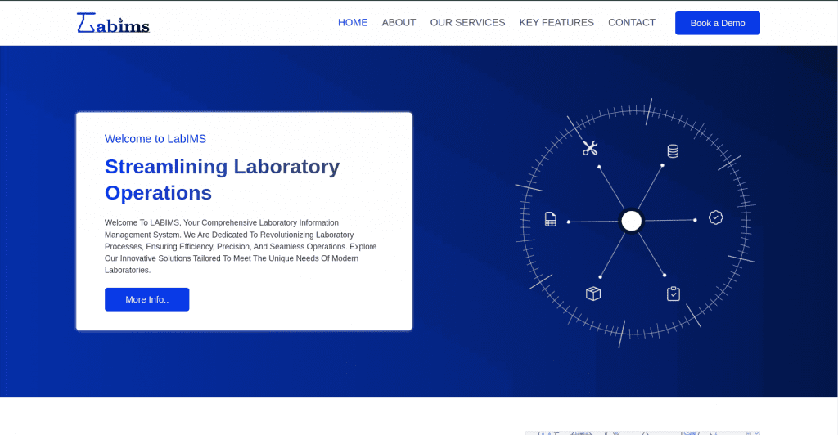Click the More Info.. button
This screenshot has width=838, height=435.
click(146, 299)
